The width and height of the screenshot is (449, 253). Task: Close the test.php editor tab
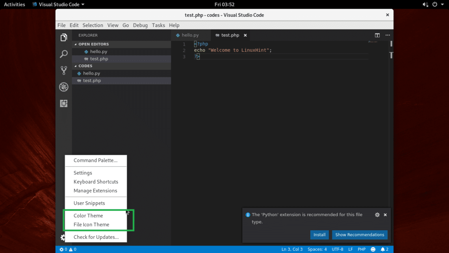point(245,35)
